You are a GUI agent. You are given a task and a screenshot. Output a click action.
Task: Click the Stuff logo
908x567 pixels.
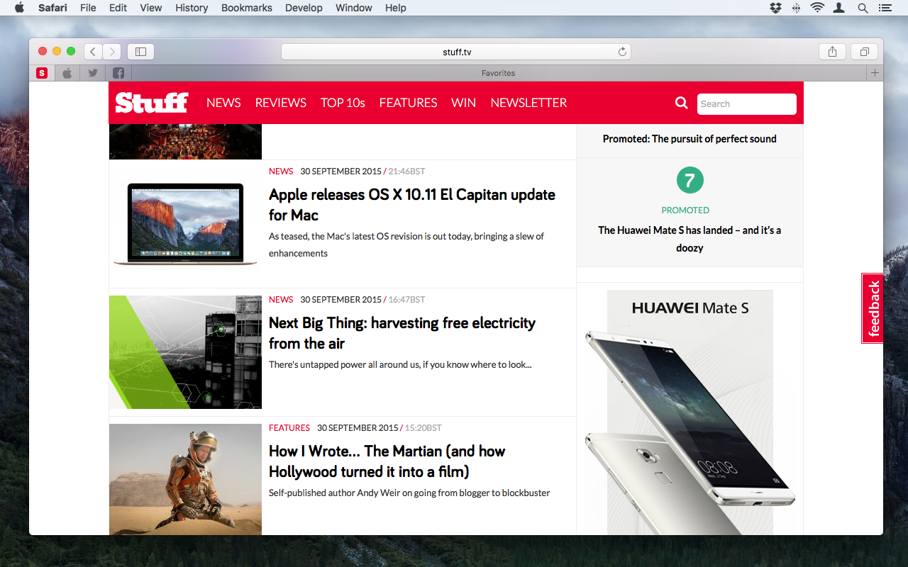tap(152, 103)
